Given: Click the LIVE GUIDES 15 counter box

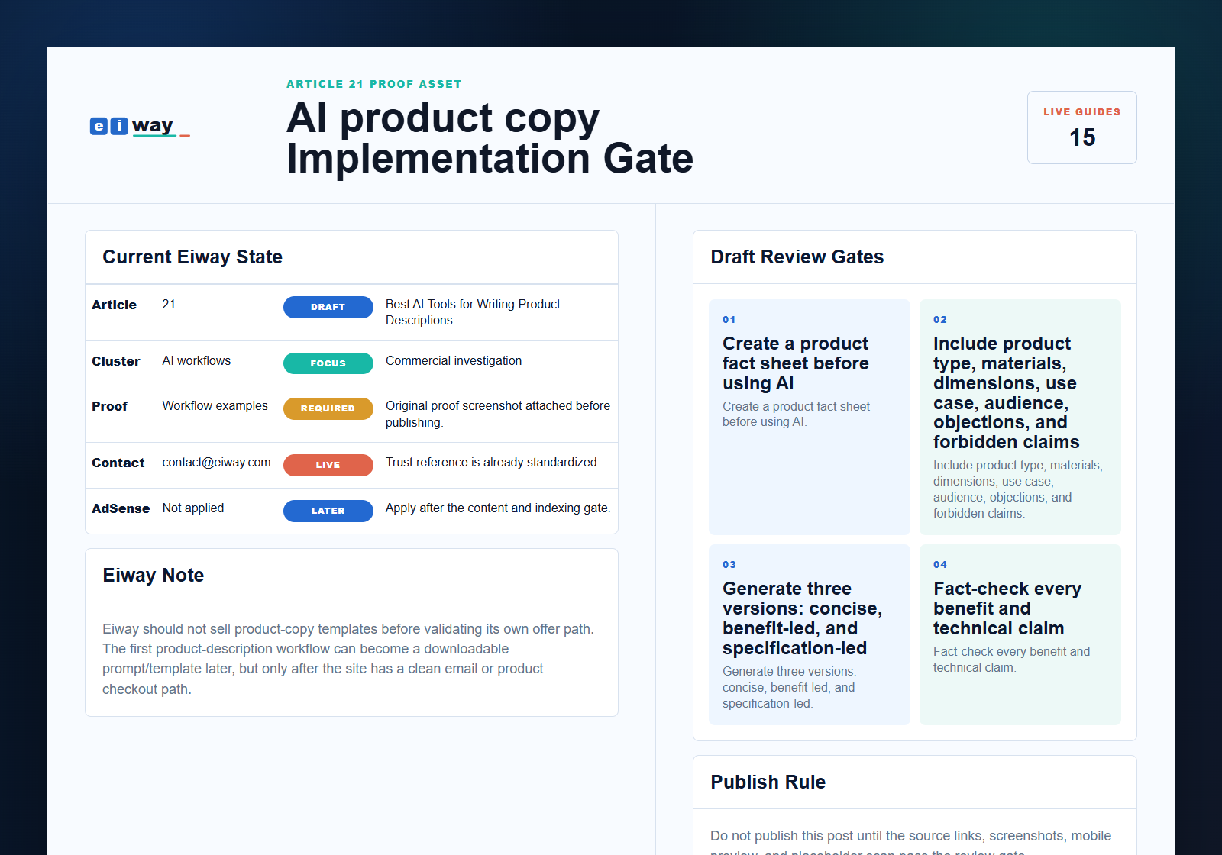Looking at the screenshot, I should click(x=1081, y=127).
